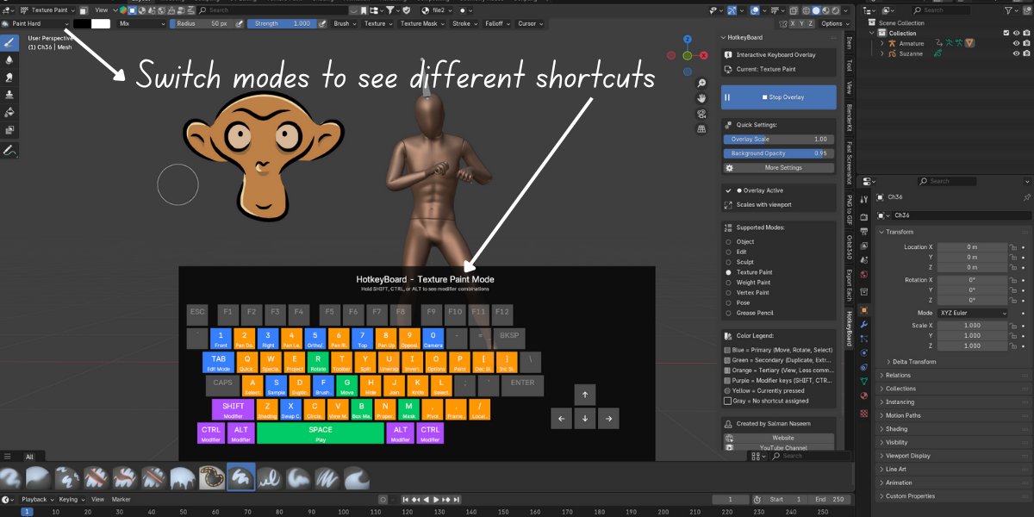Screen dimensions: 1034x517
Task: Select the highlighted brush thumbnail in the asset shelf
Action: pyautogui.click(x=241, y=476)
